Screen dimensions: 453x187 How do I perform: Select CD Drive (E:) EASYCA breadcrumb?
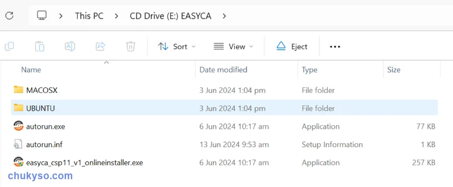170,16
